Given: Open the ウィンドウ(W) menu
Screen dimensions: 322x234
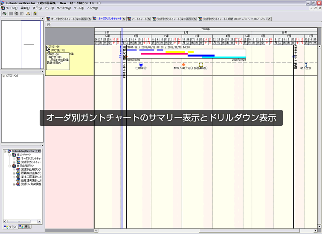Looking at the screenshot, I should tap(64, 8).
